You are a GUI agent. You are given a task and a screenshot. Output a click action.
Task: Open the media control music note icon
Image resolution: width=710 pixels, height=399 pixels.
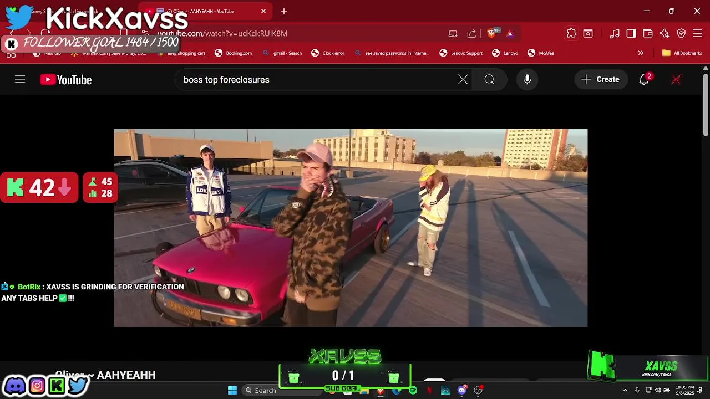coord(615,33)
